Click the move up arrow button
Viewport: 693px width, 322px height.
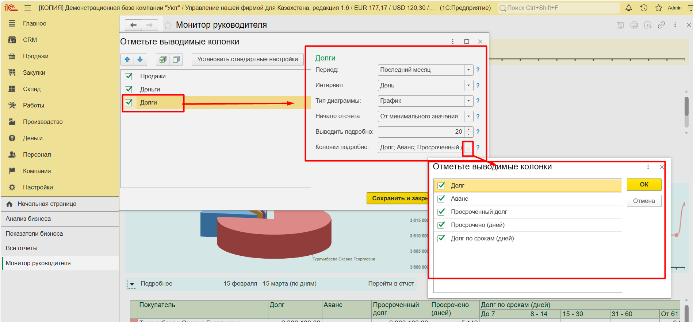pyautogui.click(x=127, y=59)
